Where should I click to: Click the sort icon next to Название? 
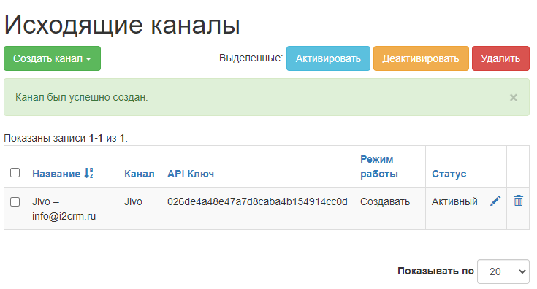click(x=88, y=173)
